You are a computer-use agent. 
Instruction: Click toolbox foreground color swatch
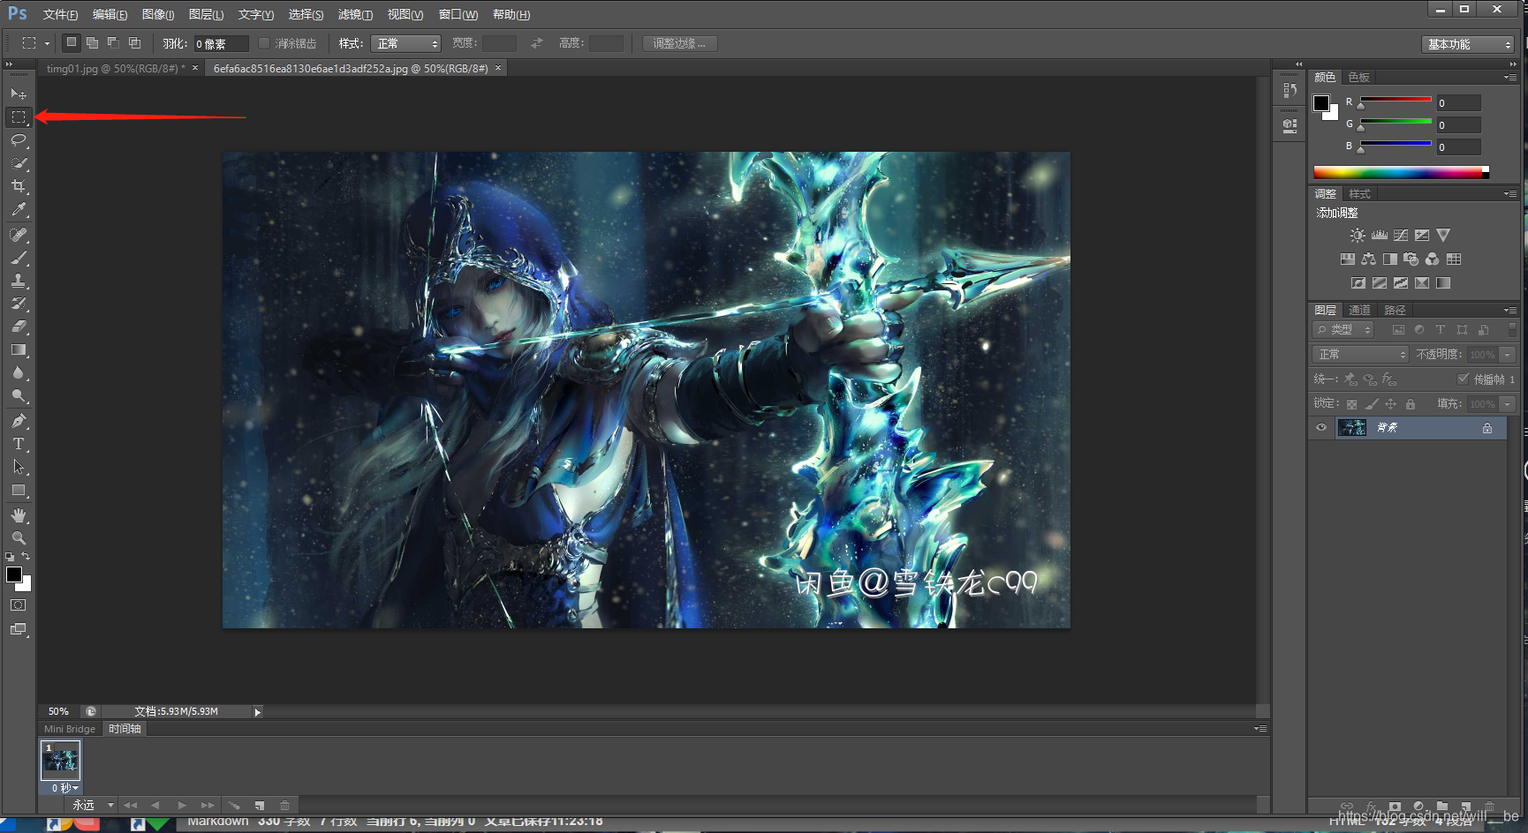(14, 574)
